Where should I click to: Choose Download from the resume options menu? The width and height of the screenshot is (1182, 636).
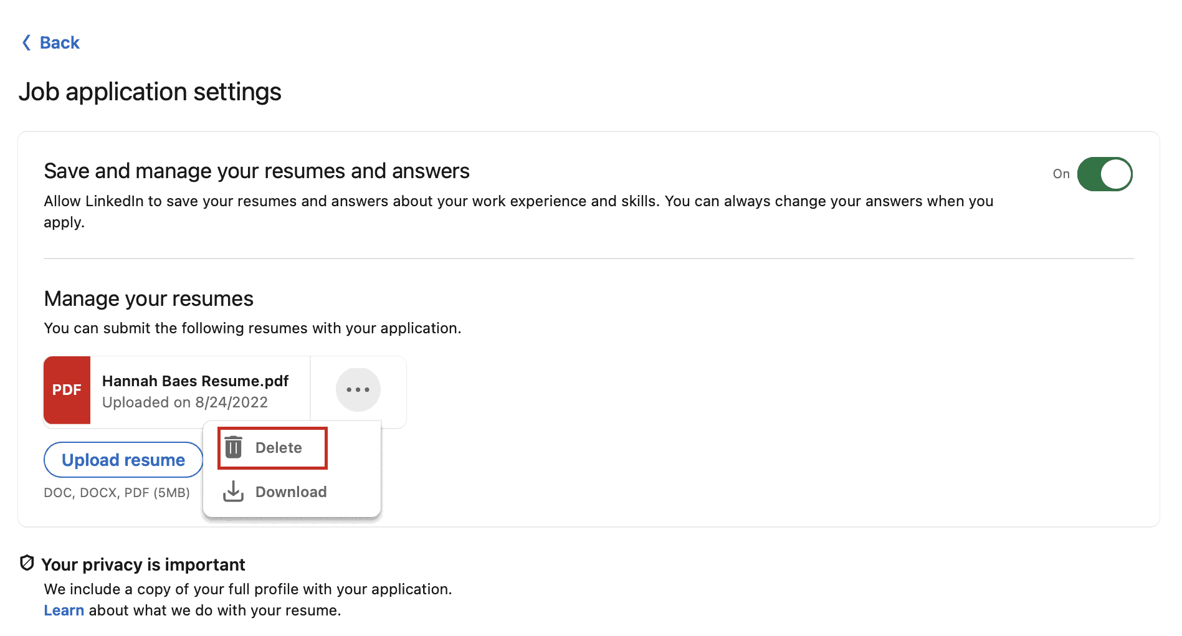(x=290, y=491)
